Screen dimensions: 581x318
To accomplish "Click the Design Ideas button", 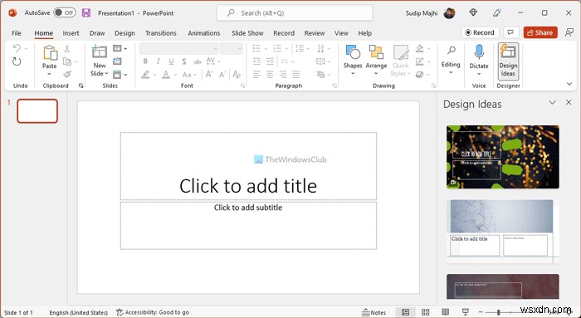I will coord(508,61).
